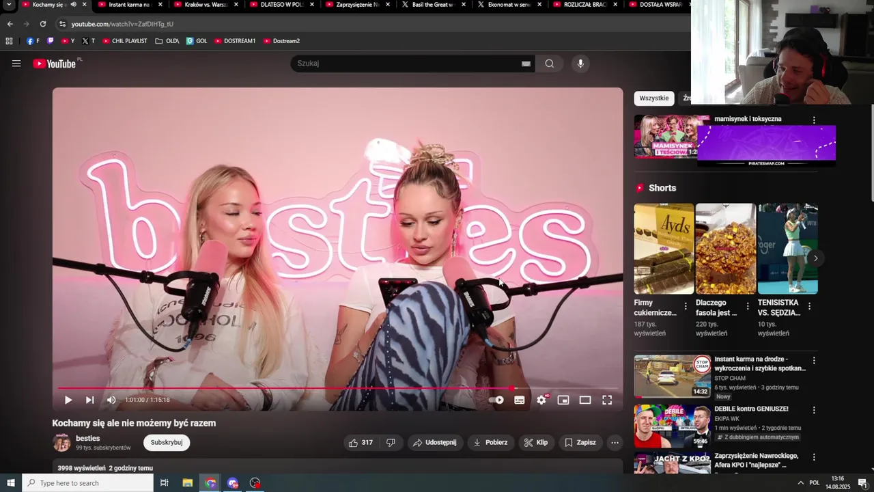Switch to the Kraków vs. Warsz browser tab
This screenshot has width=874, height=492.
[206, 5]
